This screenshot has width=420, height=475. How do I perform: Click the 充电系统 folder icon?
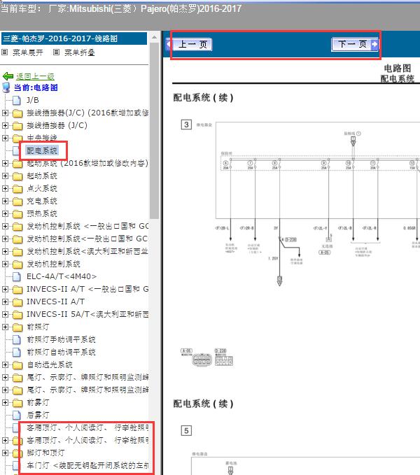click(x=17, y=201)
